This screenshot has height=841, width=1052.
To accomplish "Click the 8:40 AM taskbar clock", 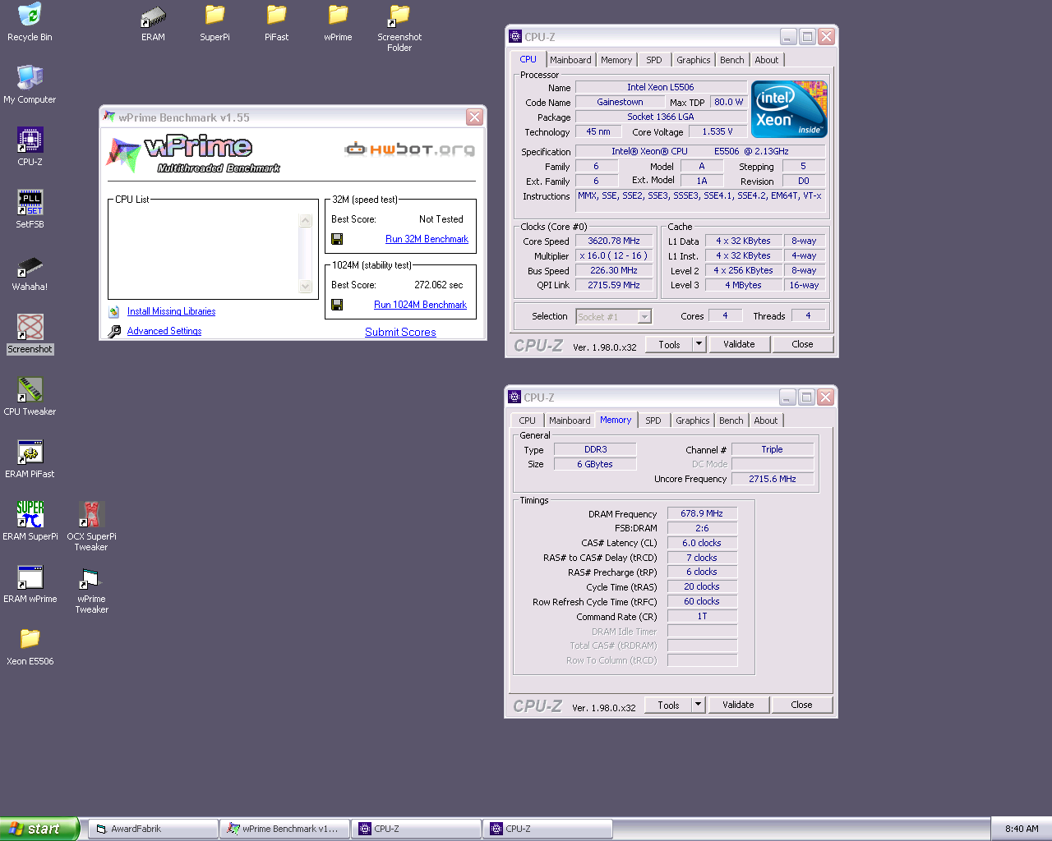I will [1022, 829].
